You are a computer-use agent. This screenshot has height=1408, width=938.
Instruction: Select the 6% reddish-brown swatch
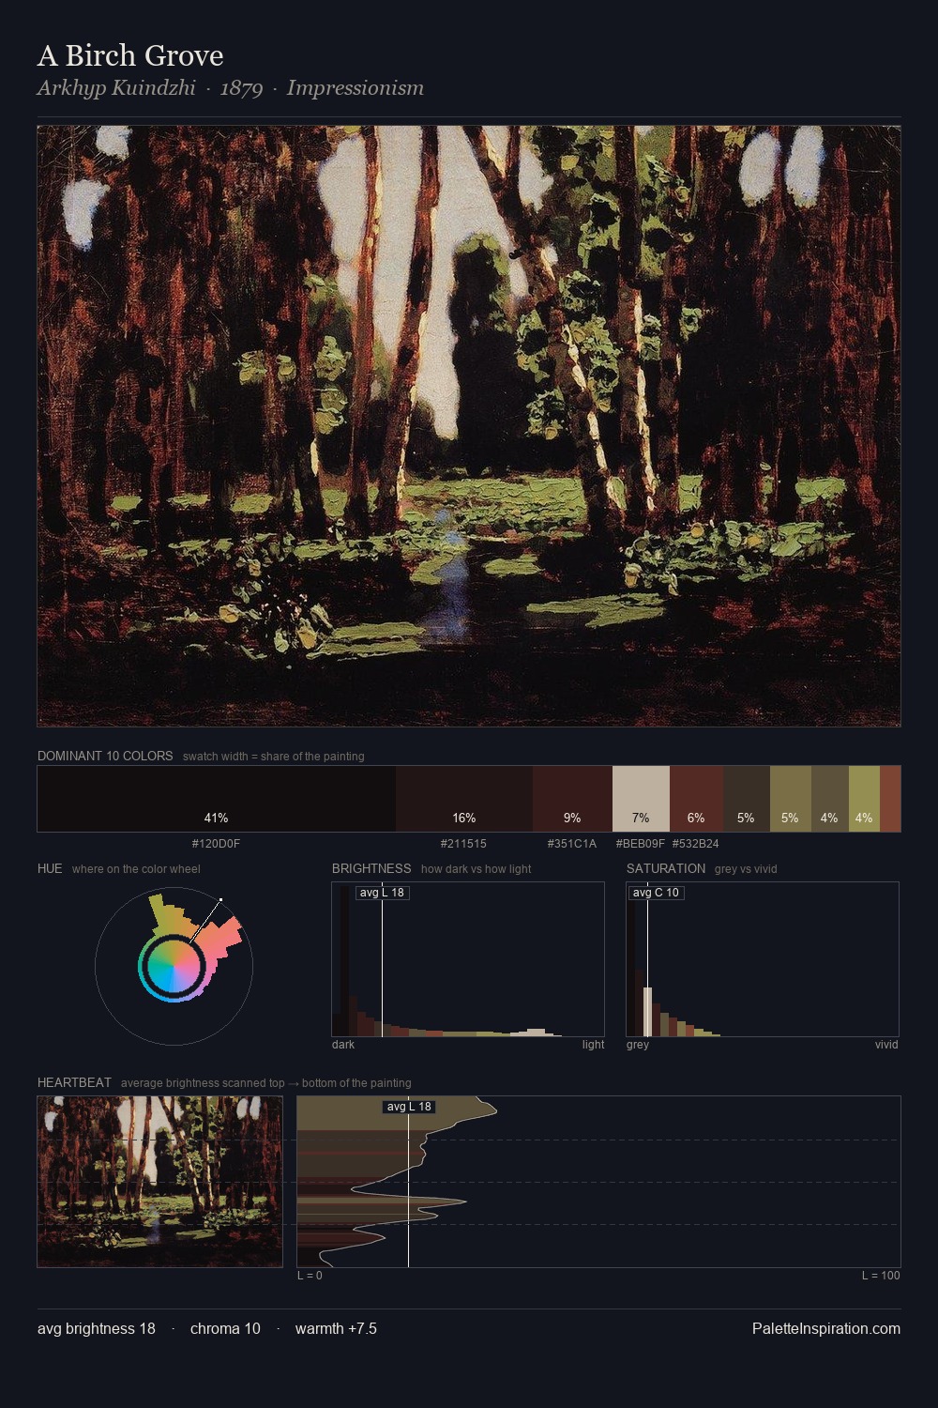point(696,799)
